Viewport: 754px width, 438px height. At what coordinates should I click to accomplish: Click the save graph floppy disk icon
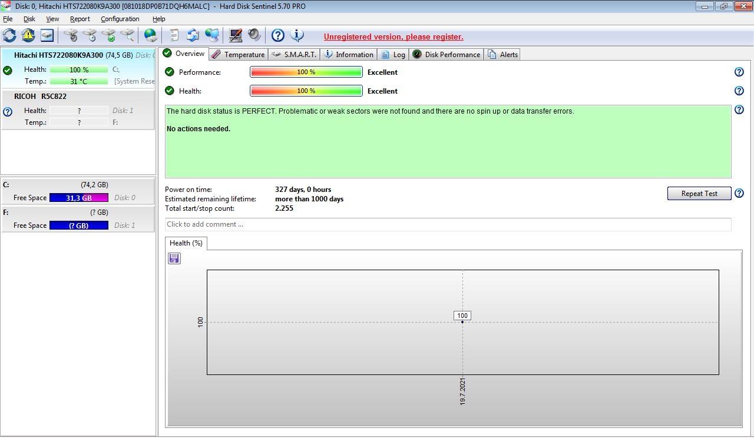[174, 258]
